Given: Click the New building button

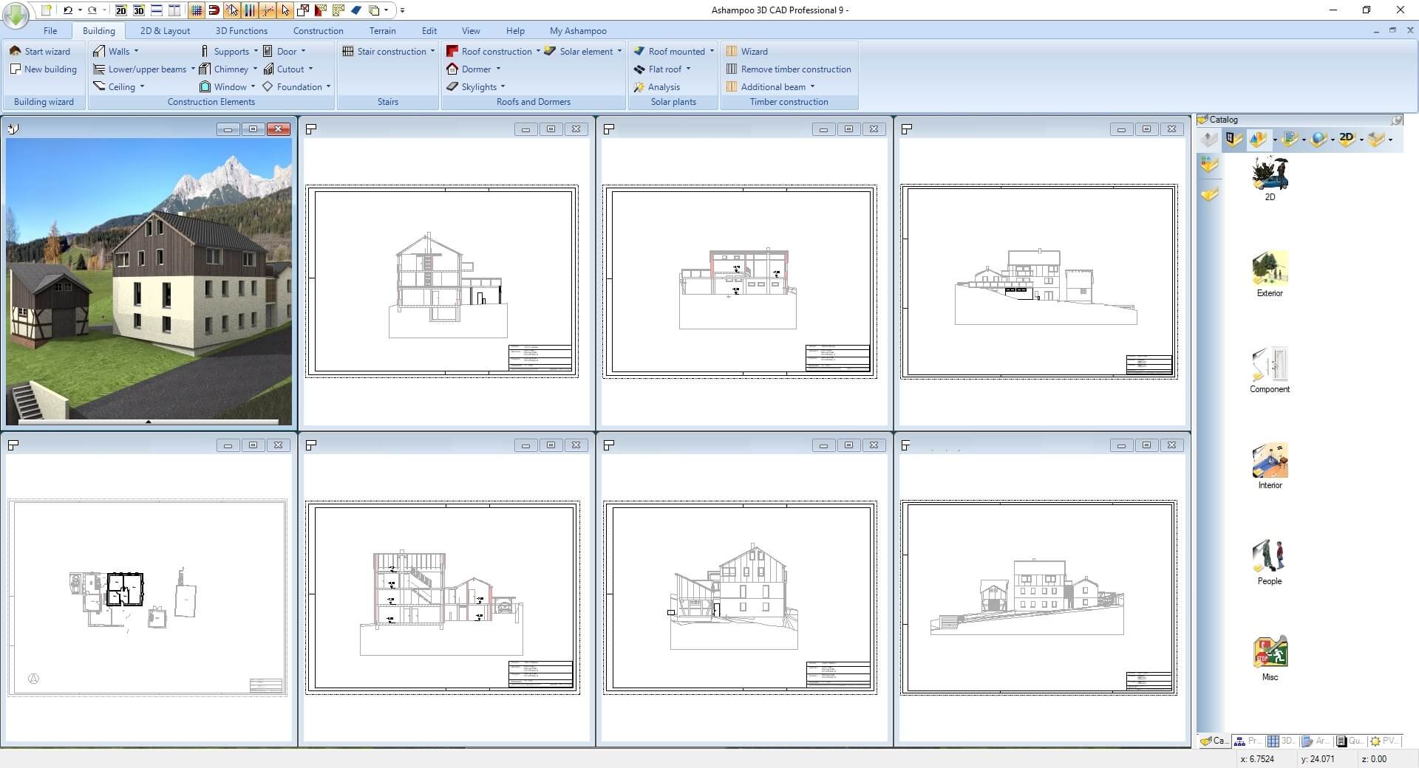Looking at the screenshot, I should (x=44, y=69).
